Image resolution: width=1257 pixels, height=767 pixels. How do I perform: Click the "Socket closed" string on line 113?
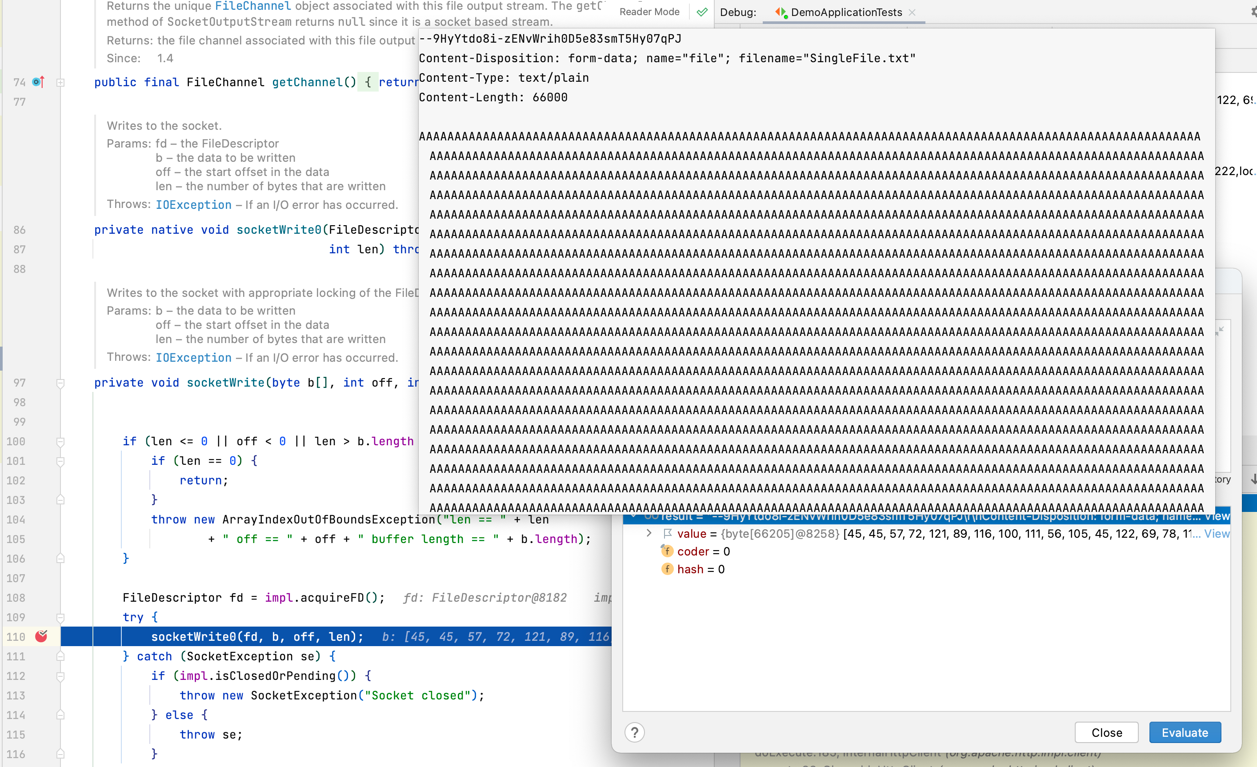[417, 695]
